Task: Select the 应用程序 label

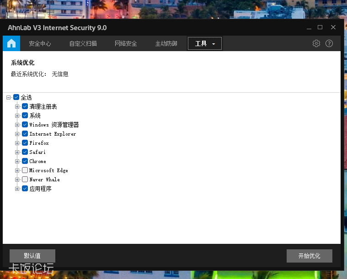Action: (x=41, y=189)
